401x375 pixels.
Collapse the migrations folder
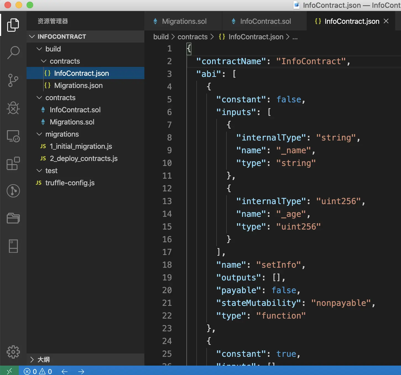pyautogui.click(x=62, y=134)
